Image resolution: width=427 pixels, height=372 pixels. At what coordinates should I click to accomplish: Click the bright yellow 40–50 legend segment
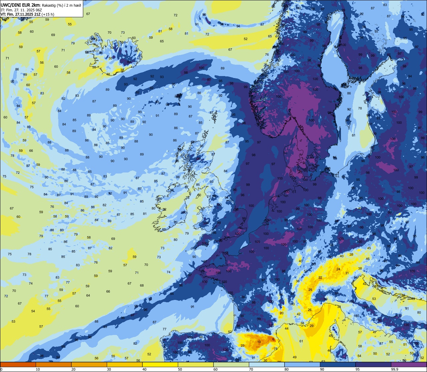click(160, 364)
